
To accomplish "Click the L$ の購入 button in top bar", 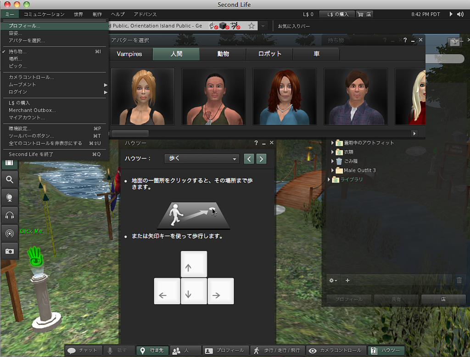I will (336, 14).
